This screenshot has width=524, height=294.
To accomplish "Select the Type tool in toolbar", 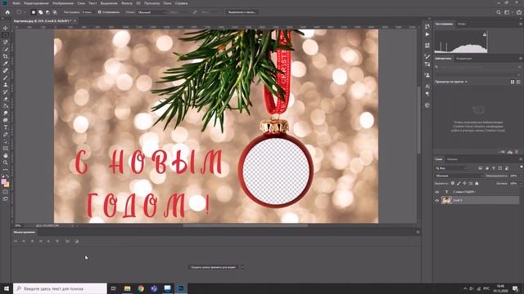I will coord(6,127).
